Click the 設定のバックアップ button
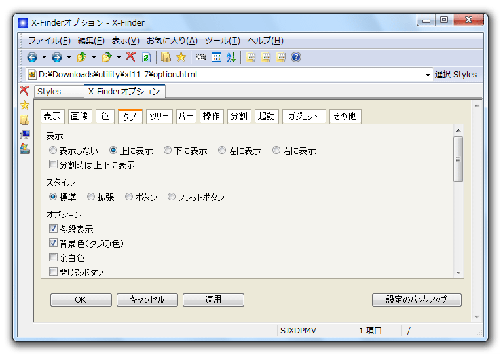This screenshot has height=357, width=503. click(417, 299)
